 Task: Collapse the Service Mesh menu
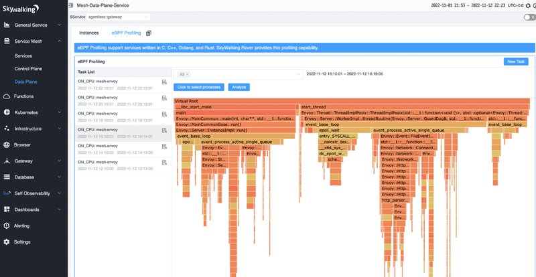(59, 41)
